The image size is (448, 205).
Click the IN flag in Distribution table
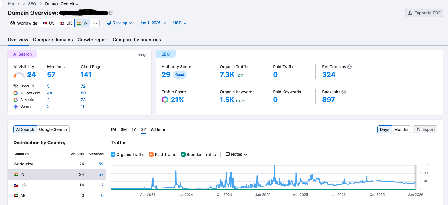click(x=16, y=174)
